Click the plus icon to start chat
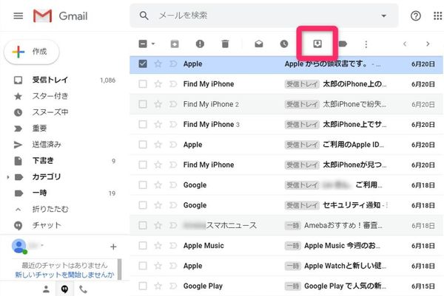 [x=113, y=247]
